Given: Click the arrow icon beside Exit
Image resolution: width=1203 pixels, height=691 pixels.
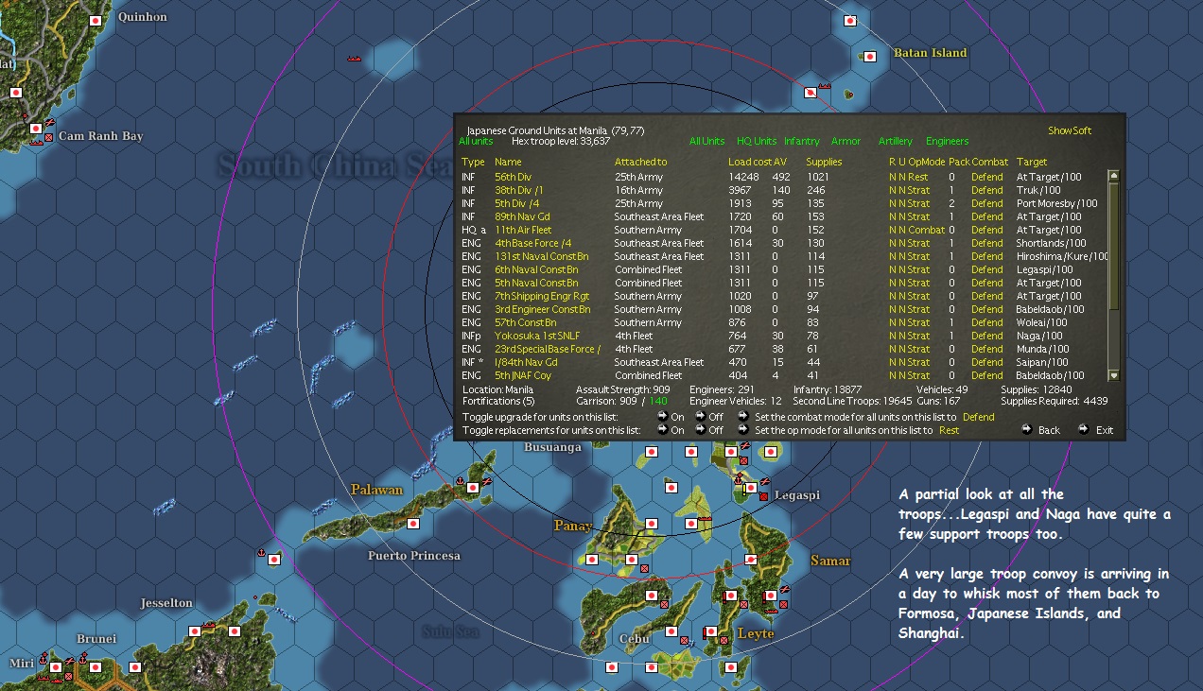Looking at the screenshot, I should (1083, 430).
